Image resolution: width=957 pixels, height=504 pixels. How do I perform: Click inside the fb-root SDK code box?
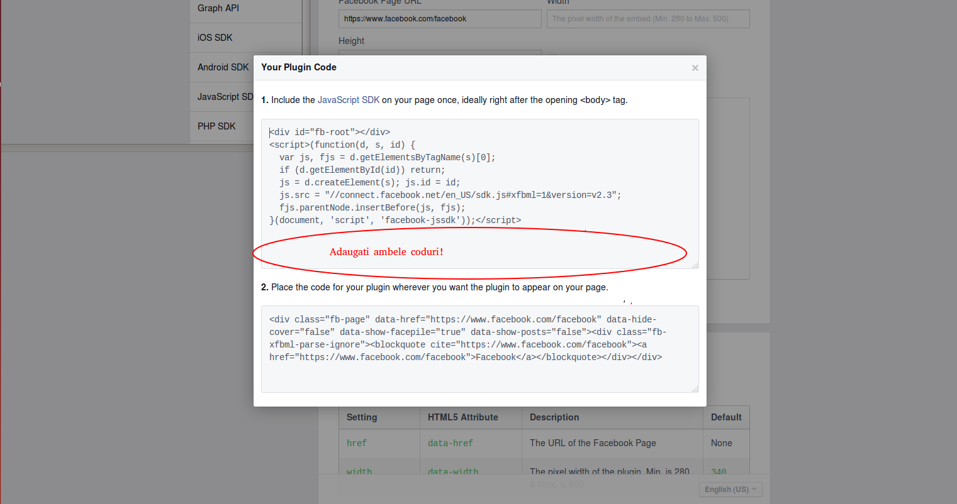pyautogui.click(x=480, y=194)
